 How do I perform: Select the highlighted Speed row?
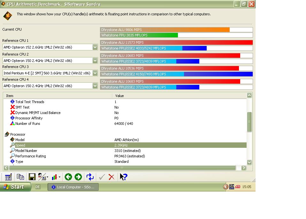coord(125,145)
